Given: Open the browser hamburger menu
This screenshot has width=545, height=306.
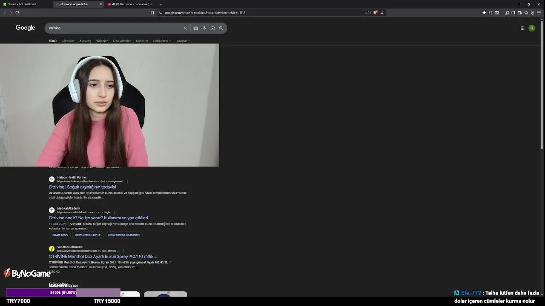Looking at the screenshot, I should 539,13.
